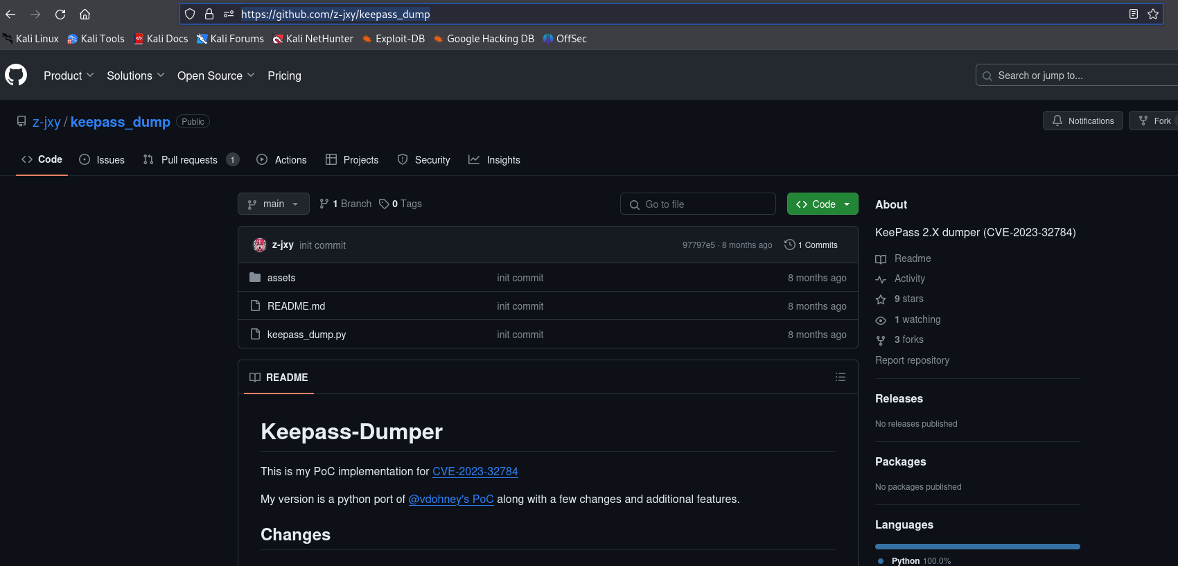This screenshot has height=566, width=1178.
Task: Open the z-jxy owner profile link
Action: pyautogui.click(x=46, y=122)
